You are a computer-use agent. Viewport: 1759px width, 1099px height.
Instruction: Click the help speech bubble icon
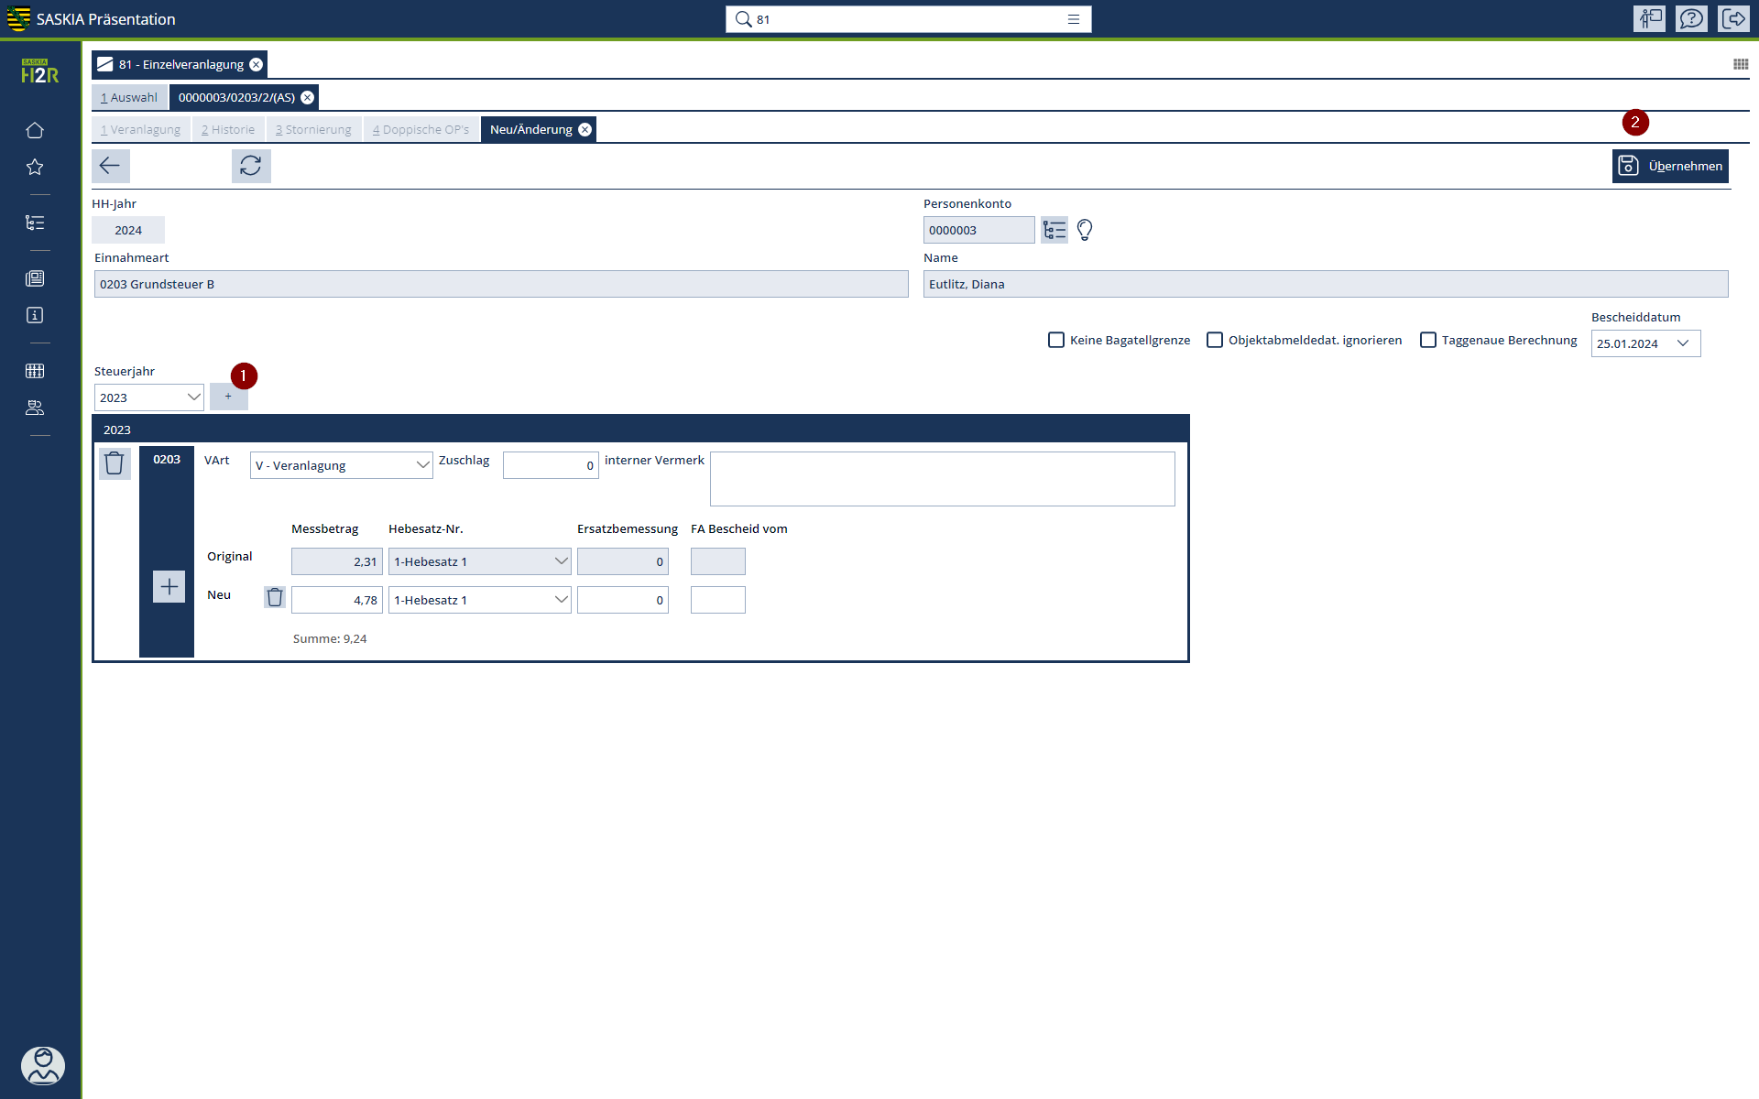point(1691,18)
